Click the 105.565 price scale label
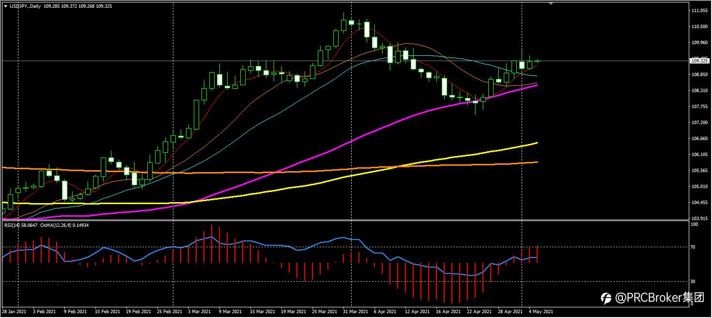 click(700, 171)
